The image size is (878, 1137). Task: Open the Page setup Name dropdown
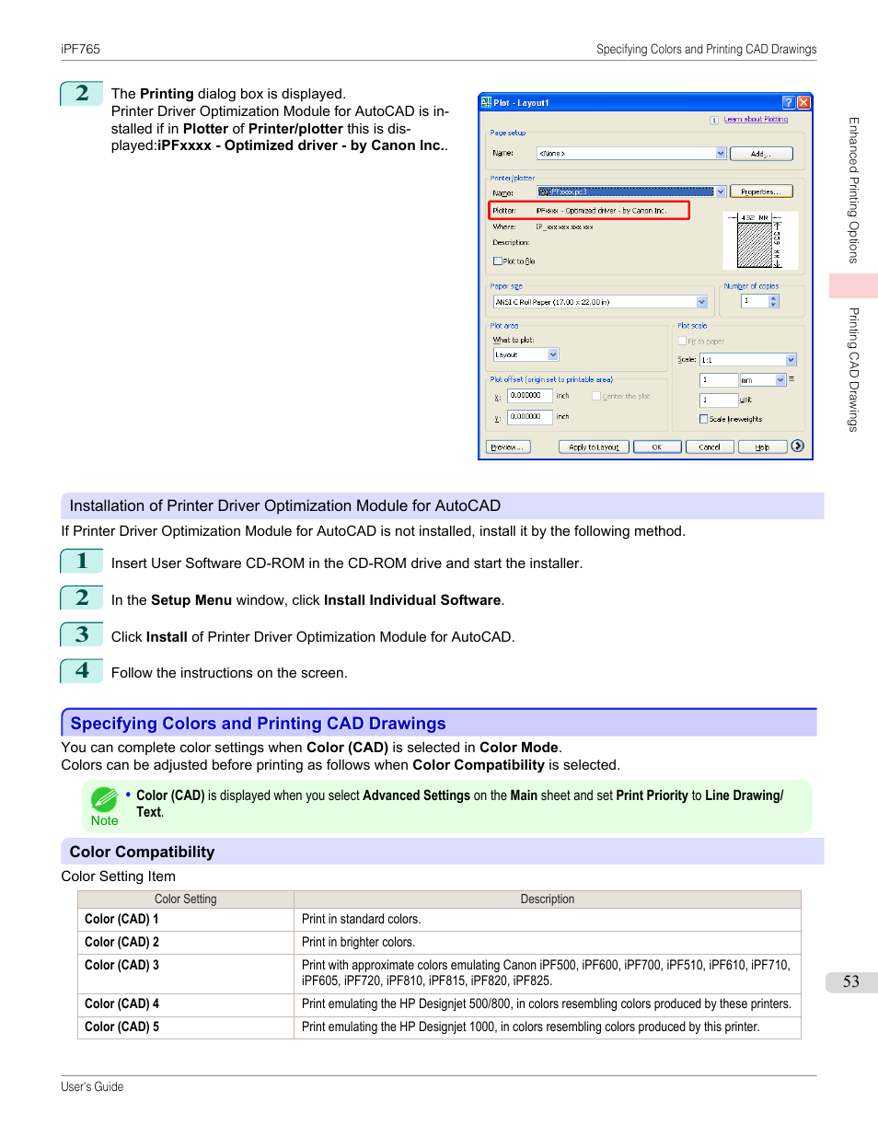coord(721,153)
